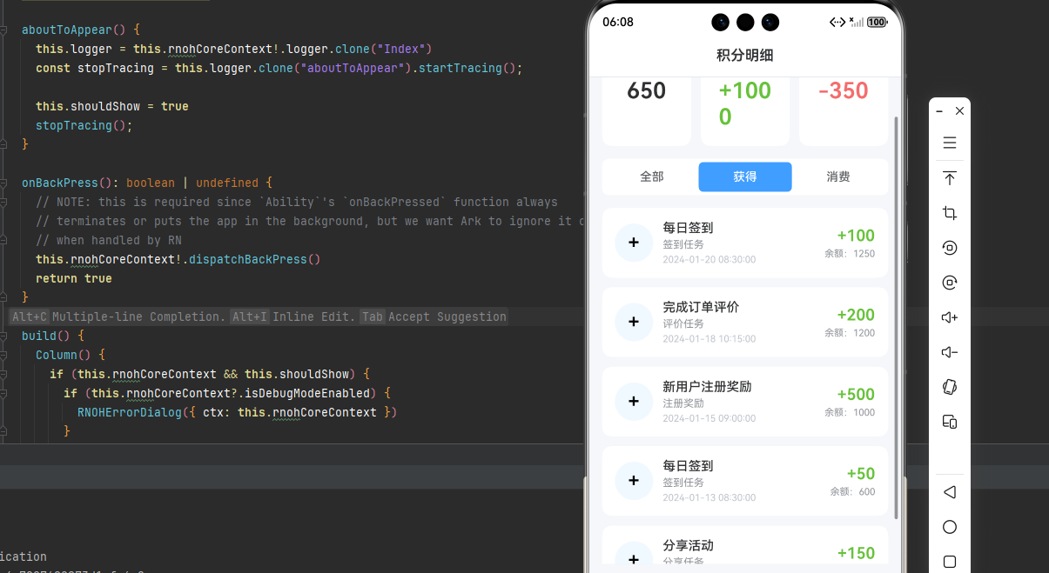The width and height of the screenshot is (1049, 573).
Task: Tap the emulator Recents square button
Action: tap(950, 562)
